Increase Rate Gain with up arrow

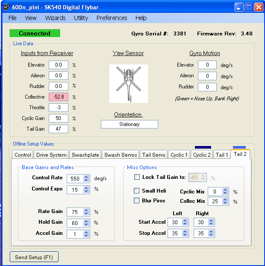click(86, 210)
